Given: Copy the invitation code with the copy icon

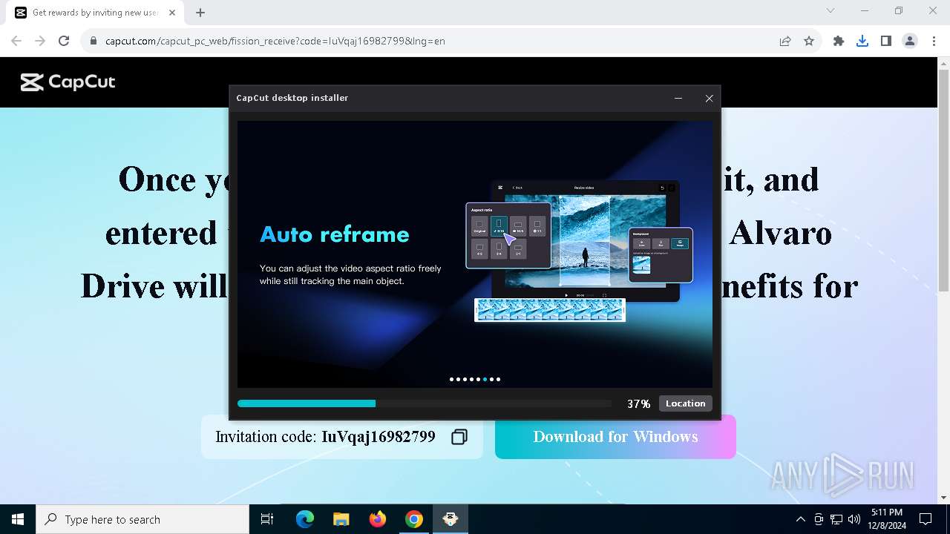Looking at the screenshot, I should 459,437.
